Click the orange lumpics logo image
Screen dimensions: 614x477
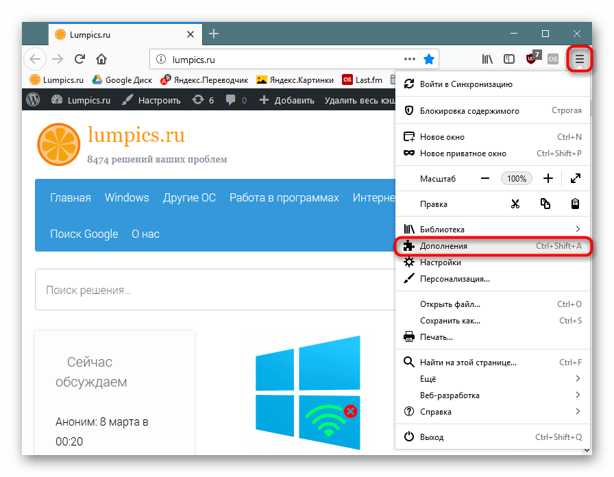point(59,145)
